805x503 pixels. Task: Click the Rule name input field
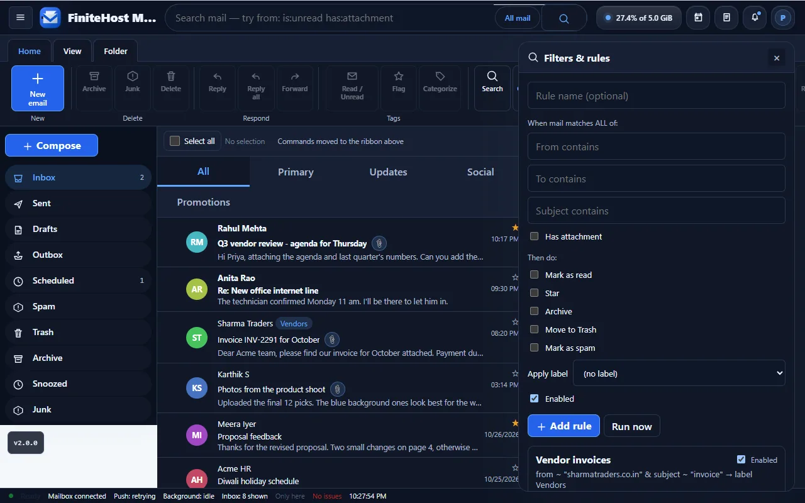click(657, 96)
